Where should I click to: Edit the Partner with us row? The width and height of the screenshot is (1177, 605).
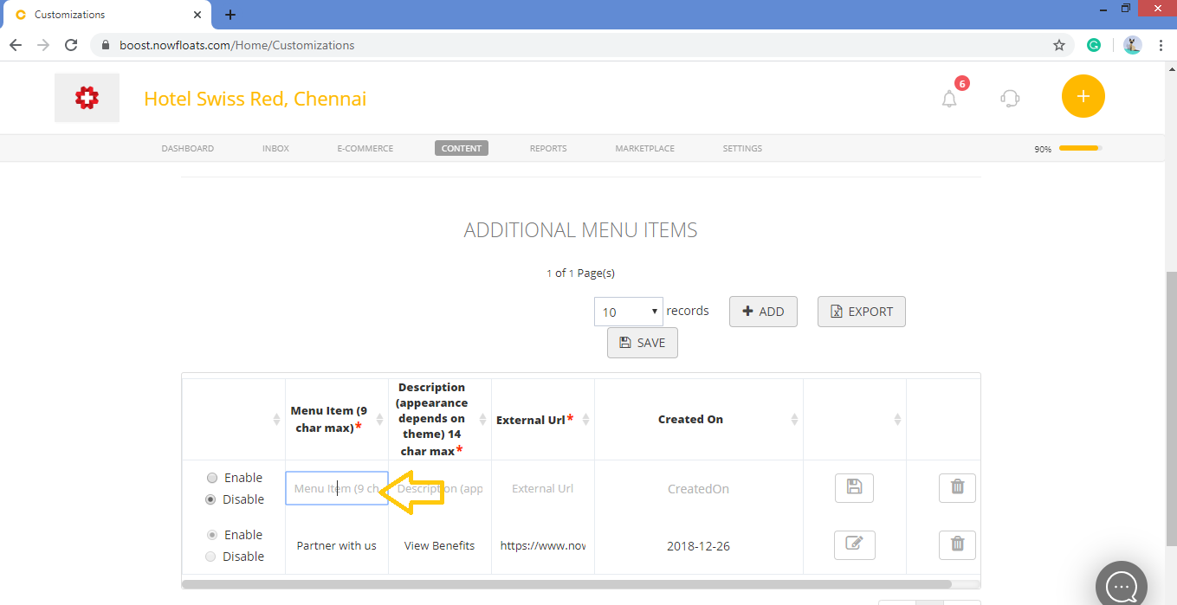coord(855,545)
